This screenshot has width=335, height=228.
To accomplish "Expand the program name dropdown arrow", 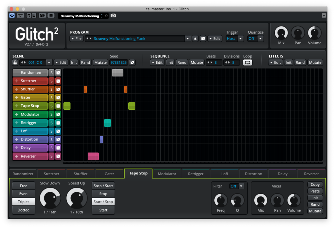I will (188, 39).
